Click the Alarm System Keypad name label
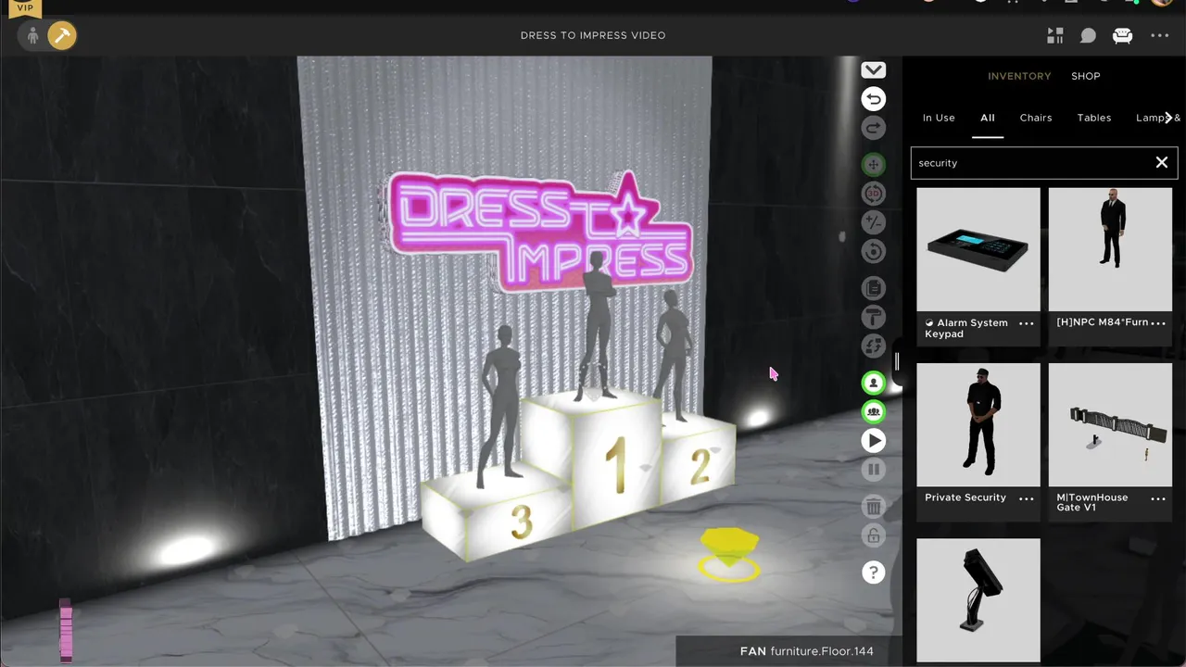Image resolution: width=1186 pixels, height=667 pixels. click(965, 328)
